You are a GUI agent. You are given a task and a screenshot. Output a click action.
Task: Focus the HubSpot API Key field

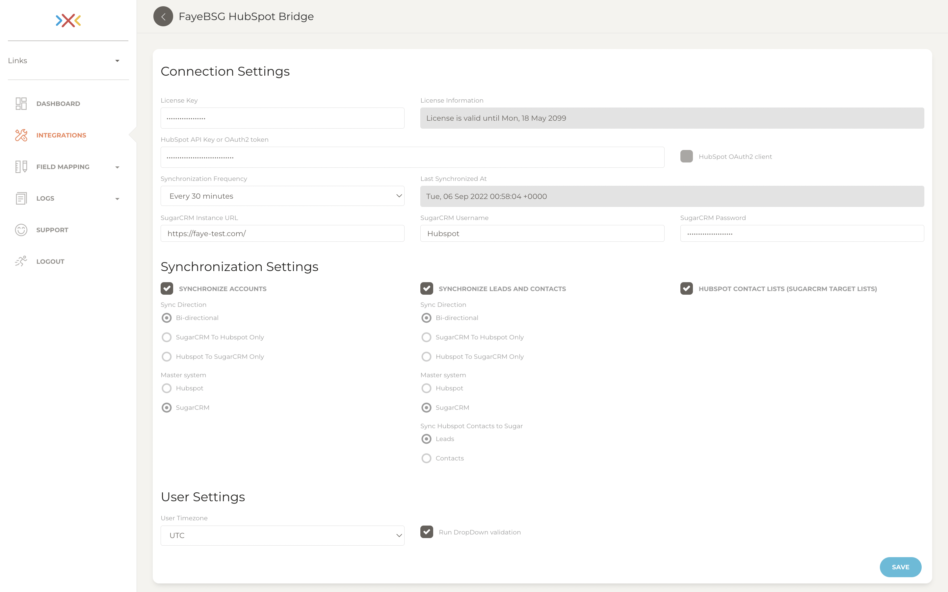[x=412, y=158]
